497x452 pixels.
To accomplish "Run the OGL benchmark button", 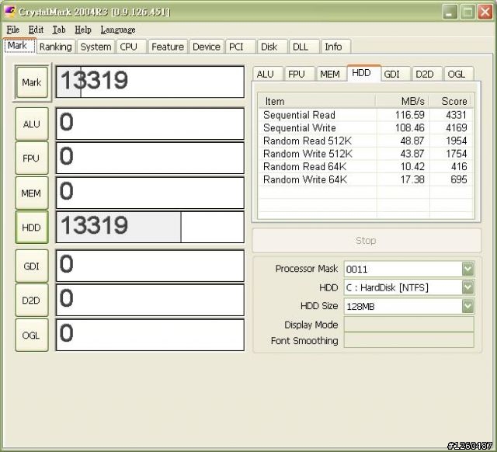I will 32,335.
